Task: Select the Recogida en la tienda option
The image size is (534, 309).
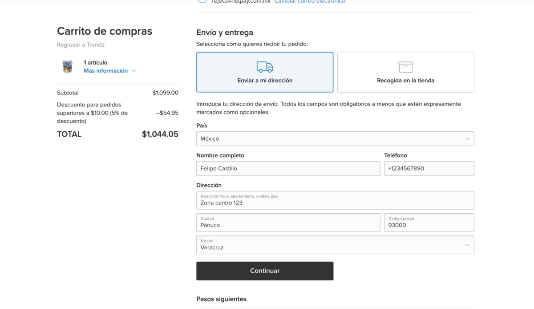Action: (x=405, y=72)
